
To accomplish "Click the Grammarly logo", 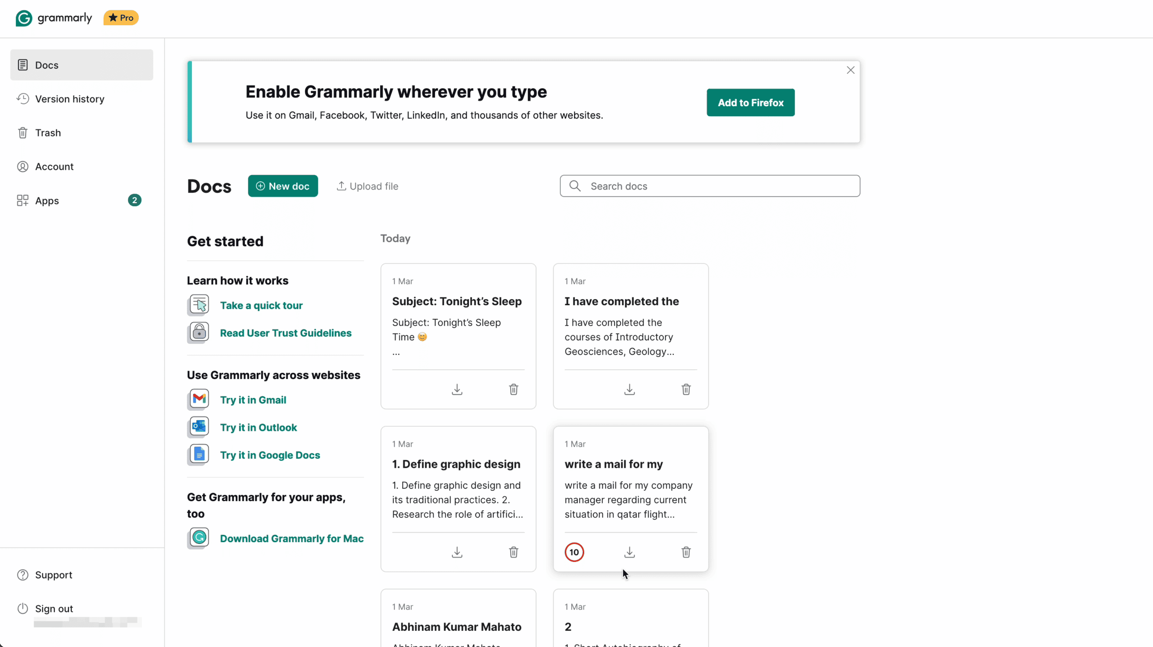I will pos(53,18).
